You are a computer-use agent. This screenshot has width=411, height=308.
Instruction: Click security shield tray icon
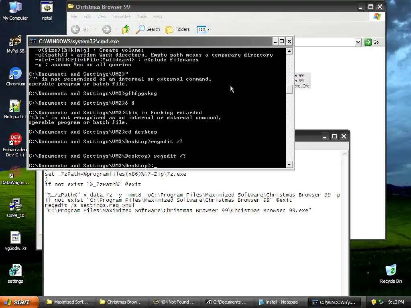click(374, 302)
